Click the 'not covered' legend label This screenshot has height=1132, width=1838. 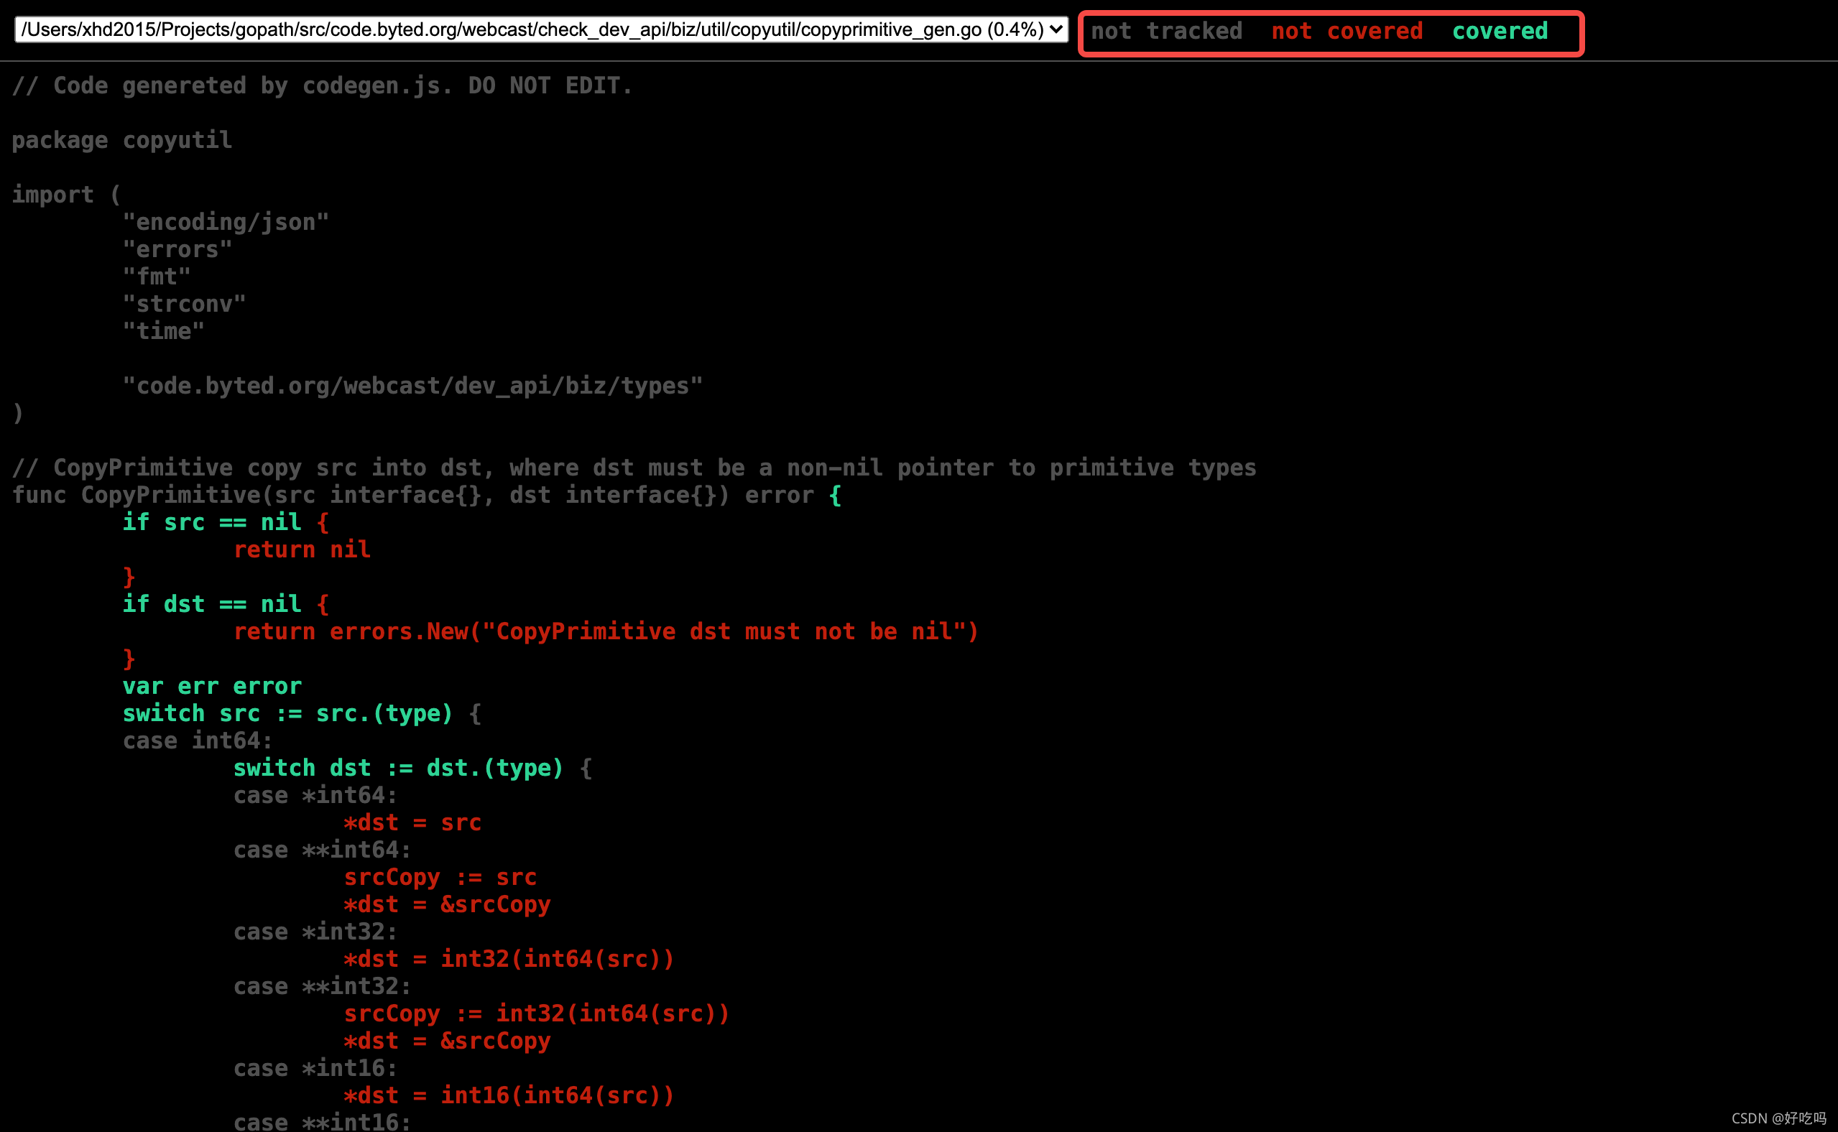coord(1347,32)
